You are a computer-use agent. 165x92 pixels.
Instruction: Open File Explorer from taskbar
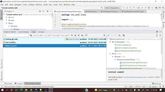26,90
